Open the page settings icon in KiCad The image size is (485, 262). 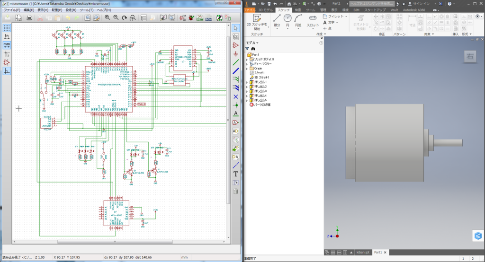[x=18, y=18]
